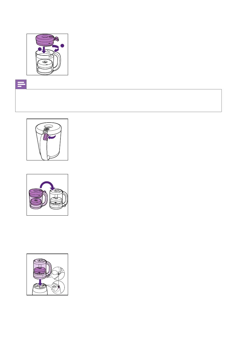Viewport: 237px width, 337px height.
Task: Click inside the empty note box
Action: pyautogui.click(x=118, y=100)
